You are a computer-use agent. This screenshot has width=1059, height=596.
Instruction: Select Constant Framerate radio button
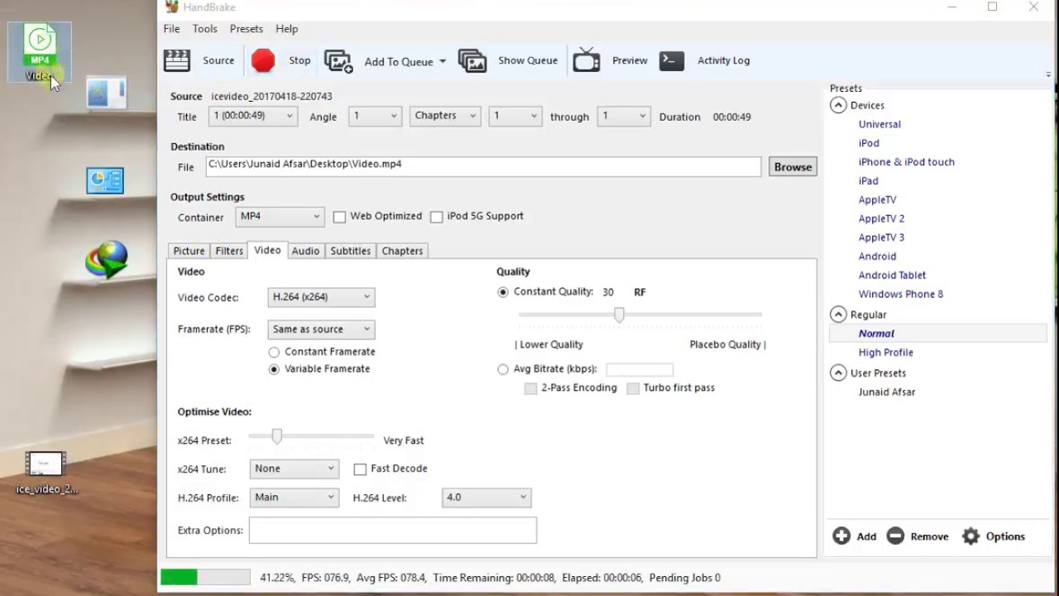(x=274, y=352)
